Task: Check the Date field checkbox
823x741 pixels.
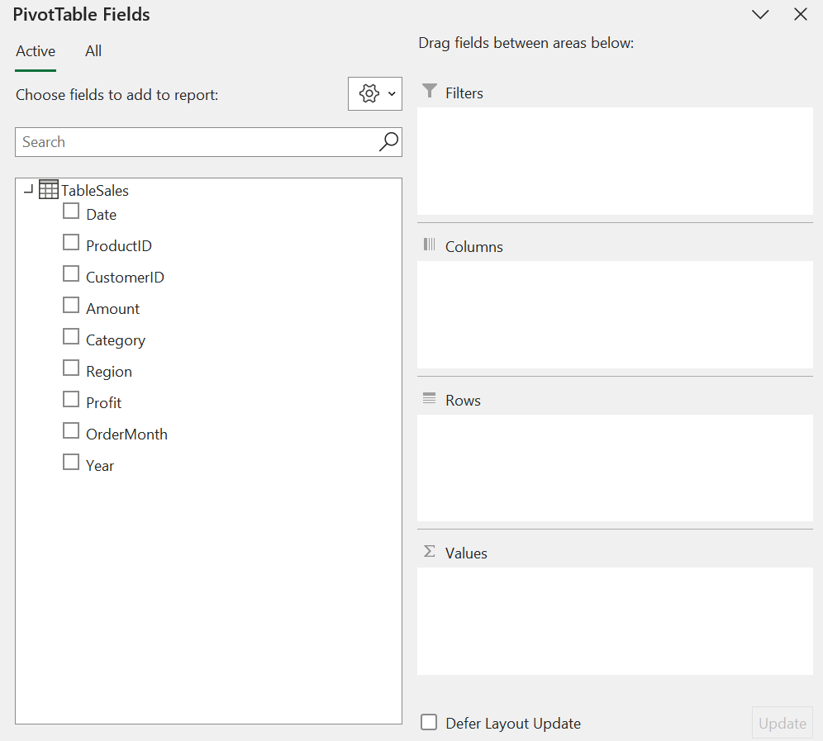Action: (71, 211)
